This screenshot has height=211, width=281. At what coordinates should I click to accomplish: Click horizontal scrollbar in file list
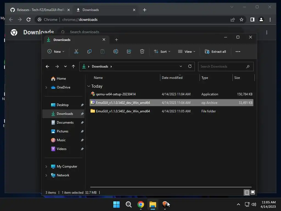tap(171, 187)
